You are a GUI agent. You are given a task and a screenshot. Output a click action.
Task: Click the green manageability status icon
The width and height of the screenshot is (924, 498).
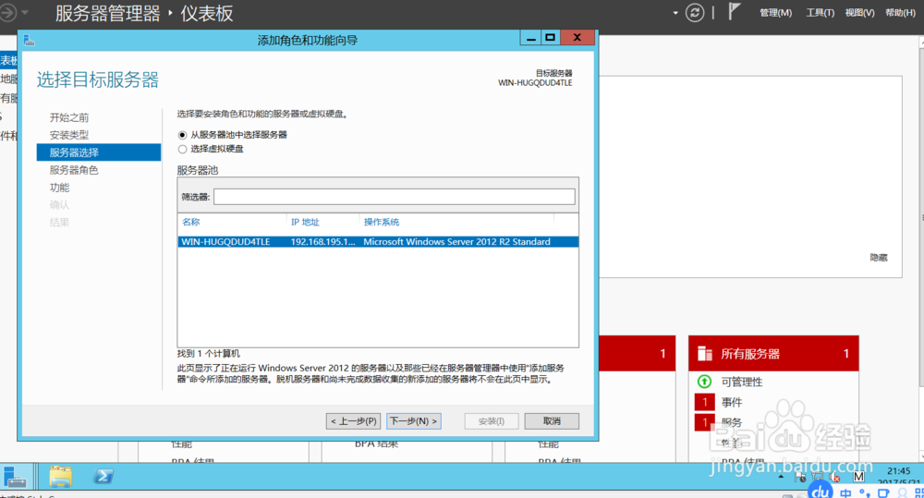point(704,382)
